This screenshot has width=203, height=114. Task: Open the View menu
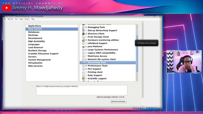(x=16, y=19)
